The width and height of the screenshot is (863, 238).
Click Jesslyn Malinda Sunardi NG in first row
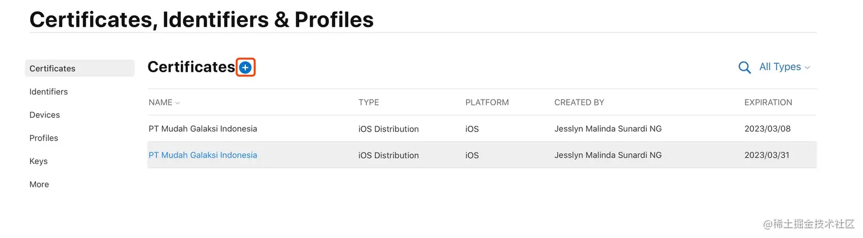(608, 129)
